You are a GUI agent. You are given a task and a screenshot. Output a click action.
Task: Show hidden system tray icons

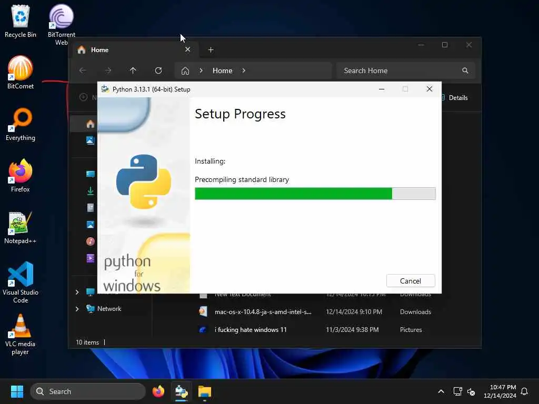pyautogui.click(x=441, y=391)
